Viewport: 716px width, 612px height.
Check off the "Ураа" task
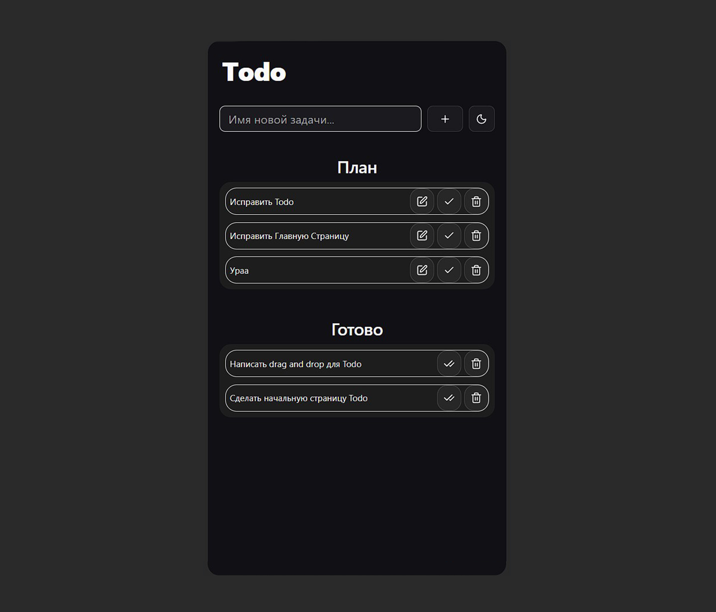449,270
